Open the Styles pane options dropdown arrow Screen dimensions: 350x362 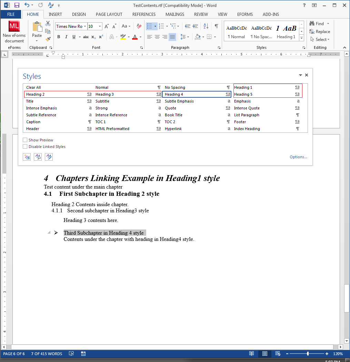coord(300,75)
